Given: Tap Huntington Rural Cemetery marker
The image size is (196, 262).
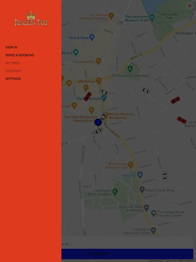Looking at the screenshot, I should (x=115, y=192).
